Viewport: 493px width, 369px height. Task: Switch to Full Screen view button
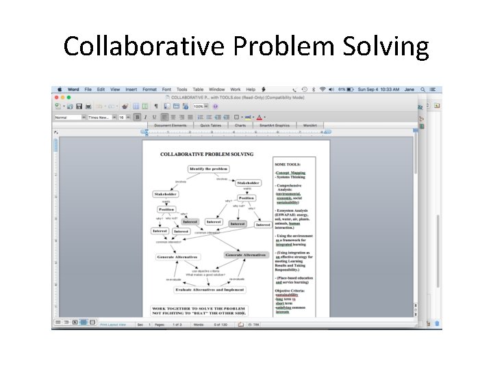(92, 323)
